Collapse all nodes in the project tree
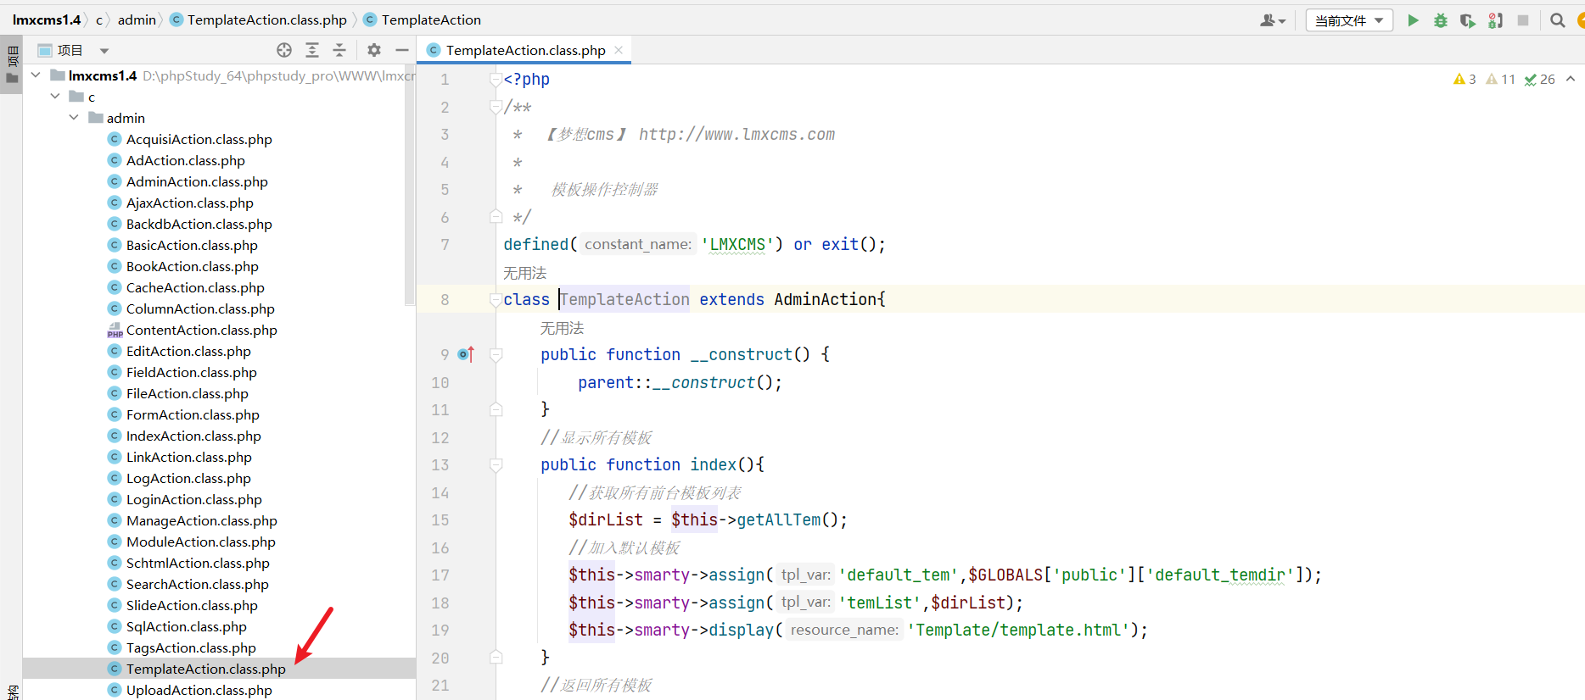This screenshot has height=700, width=1585. tap(339, 50)
